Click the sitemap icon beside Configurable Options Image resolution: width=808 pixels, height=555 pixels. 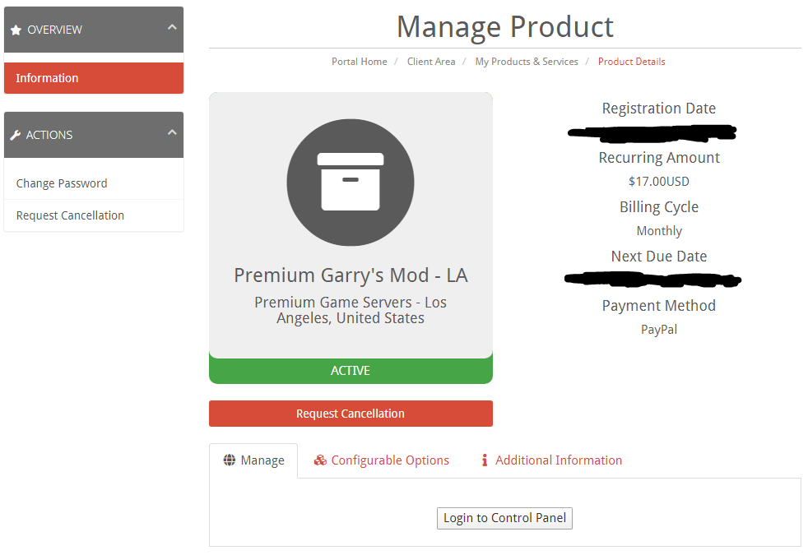[x=320, y=460]
